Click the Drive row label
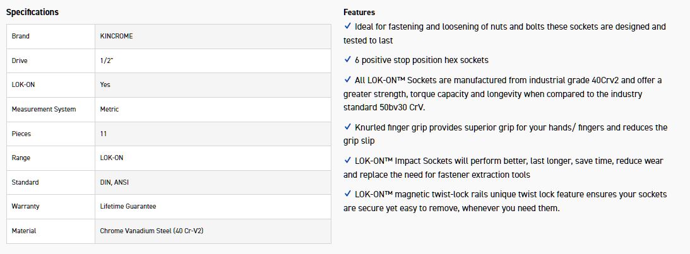This screenshot has height=254, width=690. (x=20, y=61)
